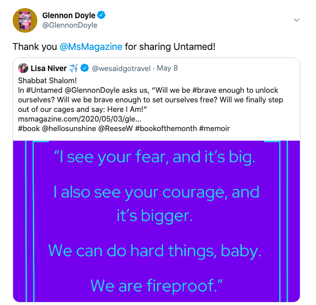Open the @wesaidgotravel handle
This screenshot has width=316, height=305.
point(121,69)
